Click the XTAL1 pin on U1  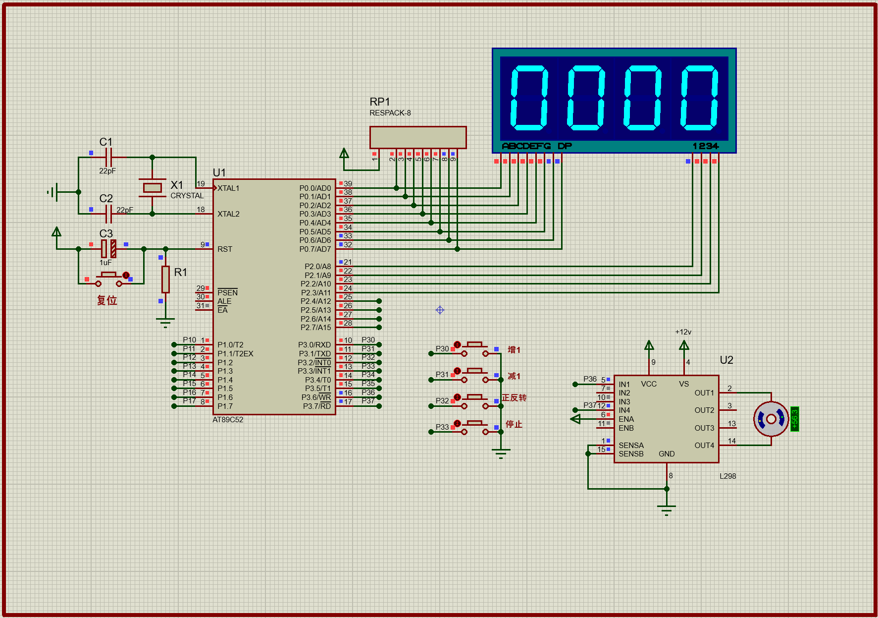pos(228,188)
